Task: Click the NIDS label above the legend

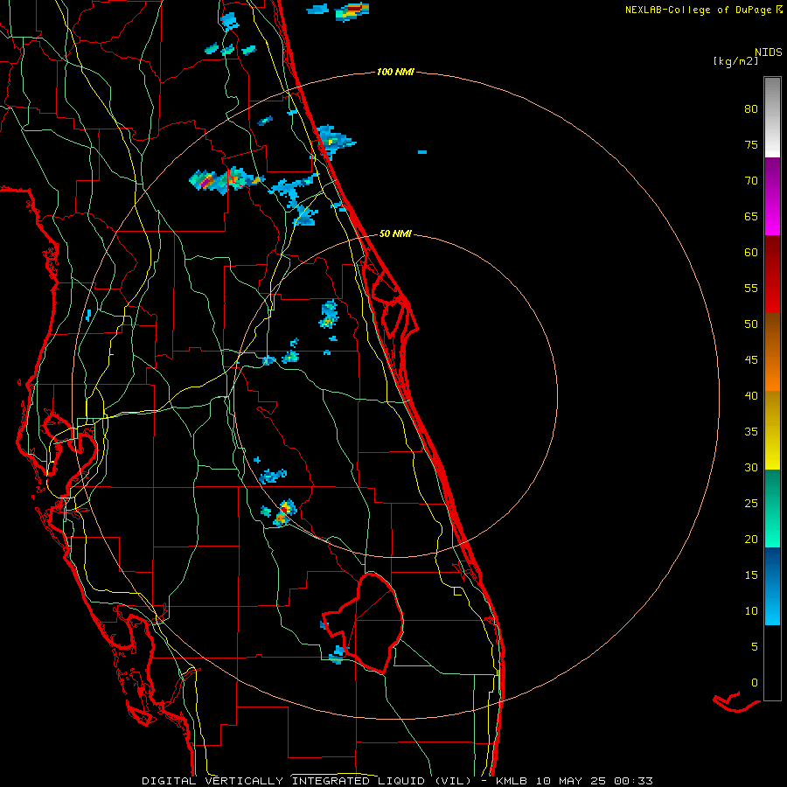Action: (x=768, y=52)
